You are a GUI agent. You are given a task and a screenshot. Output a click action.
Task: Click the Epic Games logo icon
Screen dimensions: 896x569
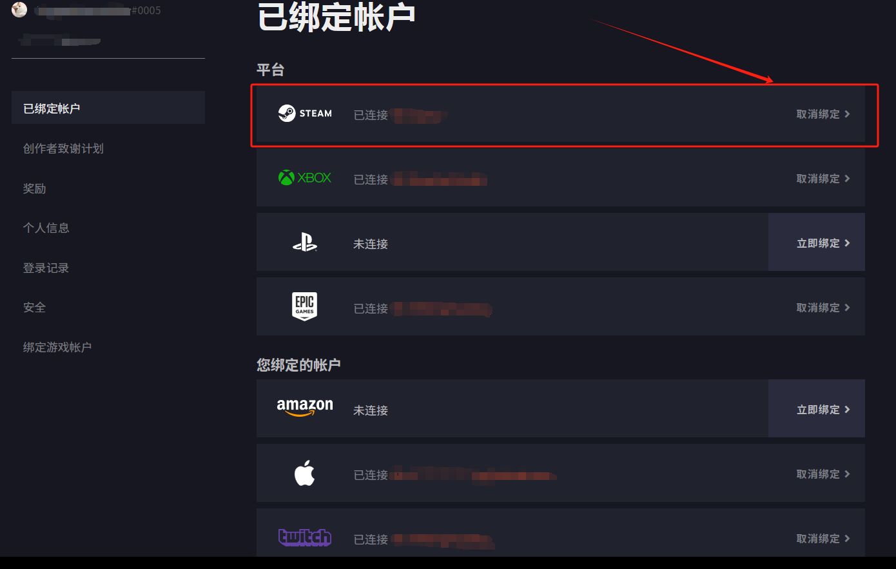coord(305,306)
